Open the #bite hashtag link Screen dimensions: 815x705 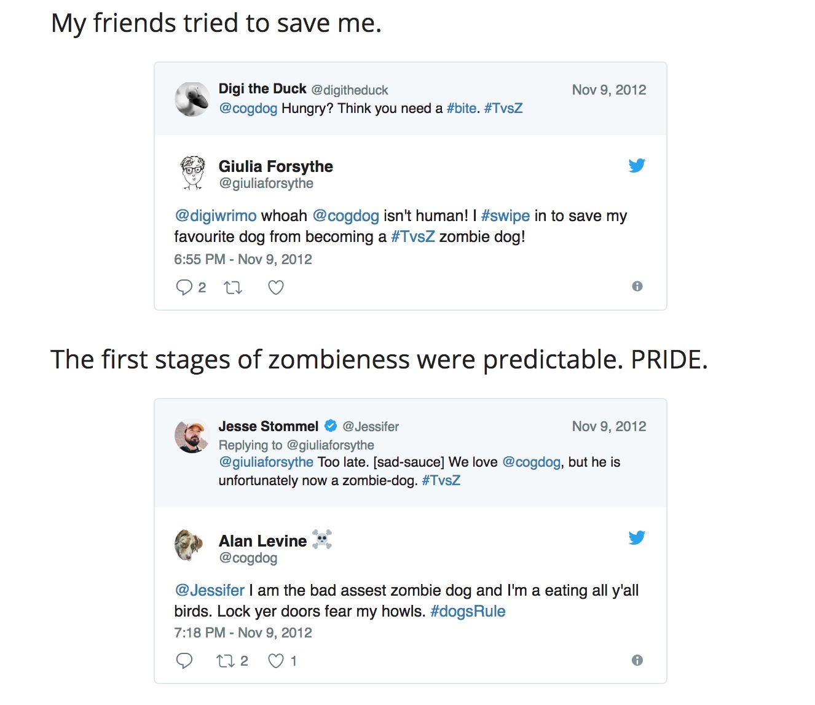(x=462, y=109)
